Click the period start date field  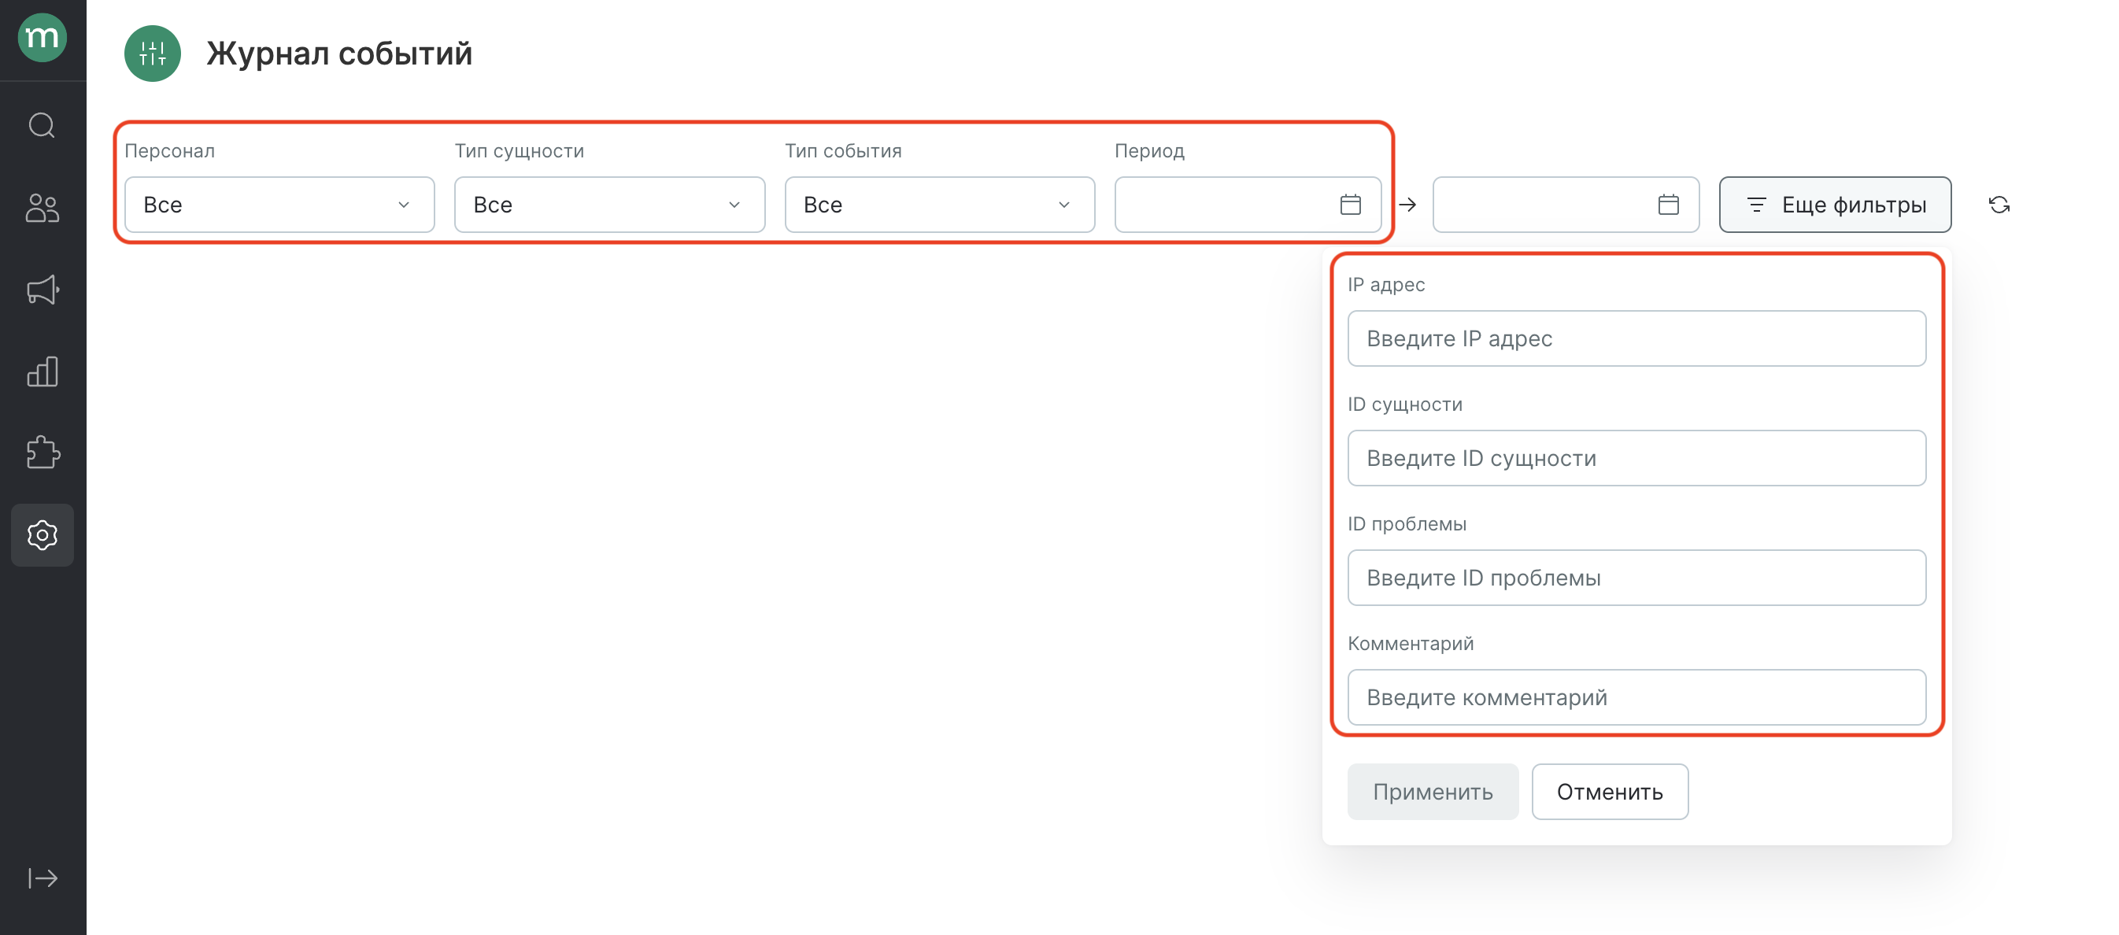tap(1248, 205)
